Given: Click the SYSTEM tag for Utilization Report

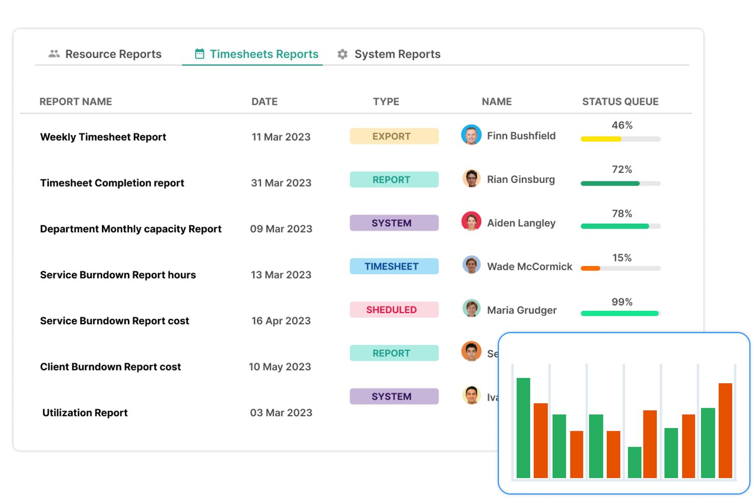Looking at the screenshot, I should click(394, 396).
